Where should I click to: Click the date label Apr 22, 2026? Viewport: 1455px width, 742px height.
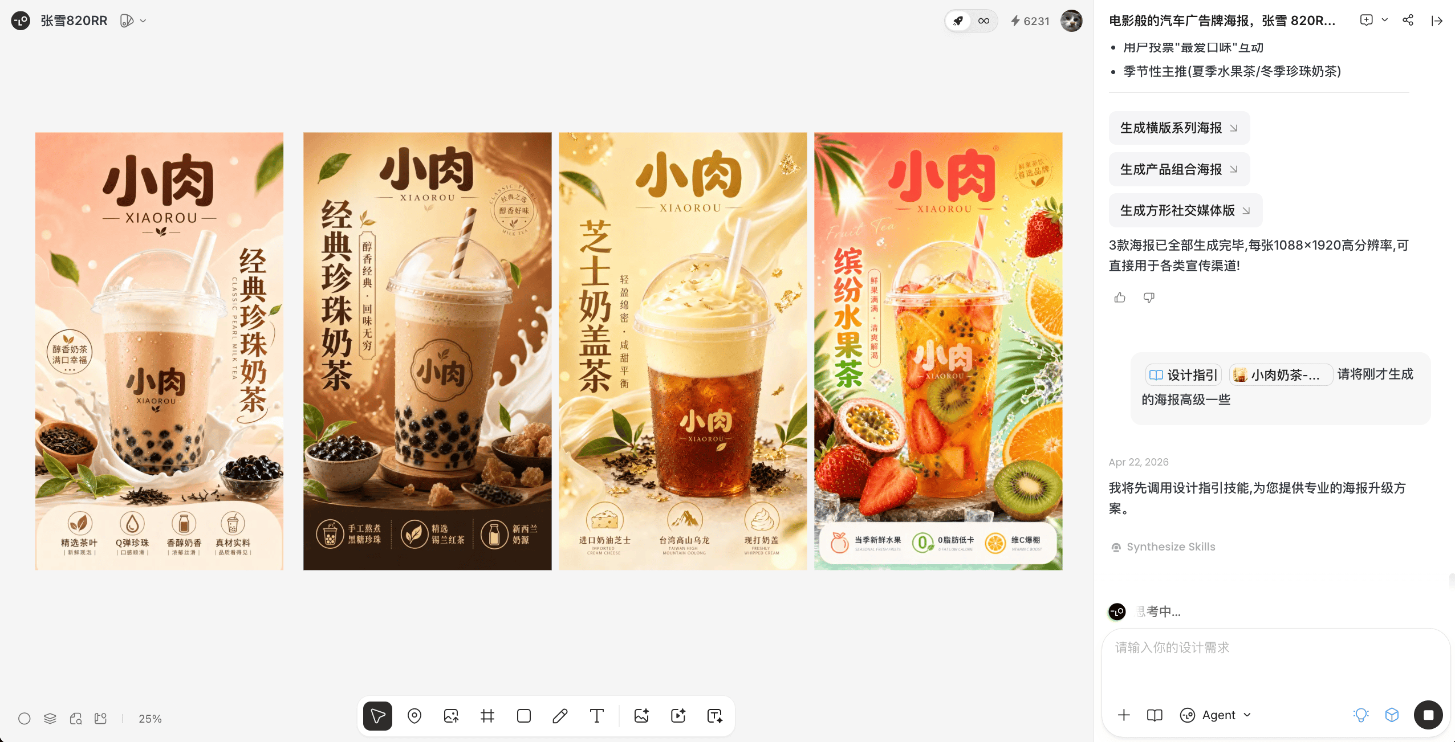[1139, 462]
